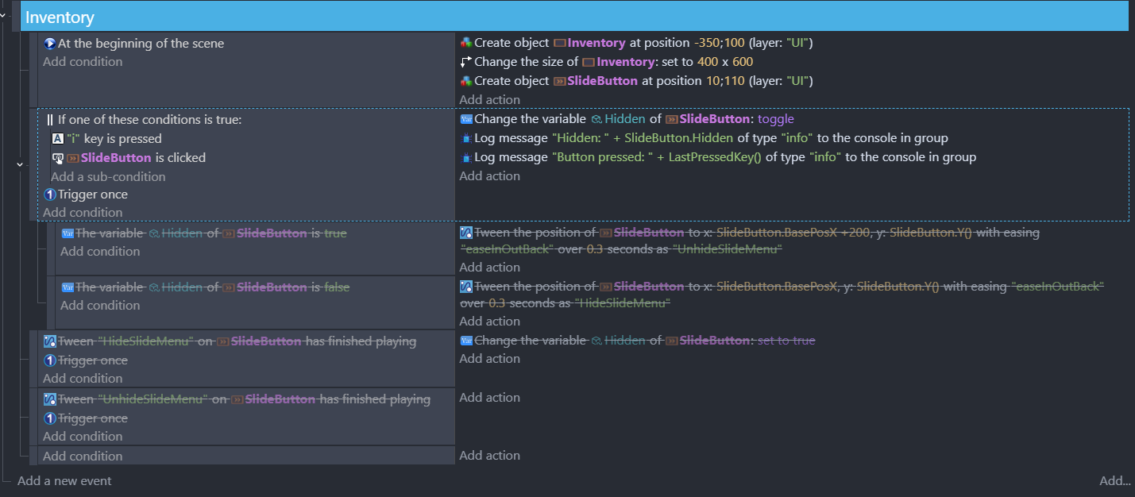Click the "toggle" value in Change the variable Hidden

(x=776, y=119)
